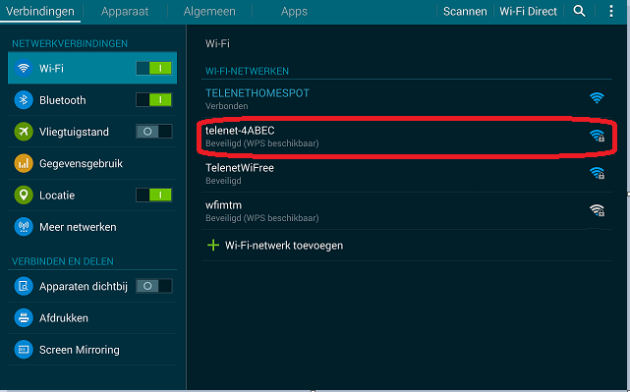Viewport: 630px width, 392px height.
Task: Click the Afdrukken printer icon
Action: tap(24, 317)
